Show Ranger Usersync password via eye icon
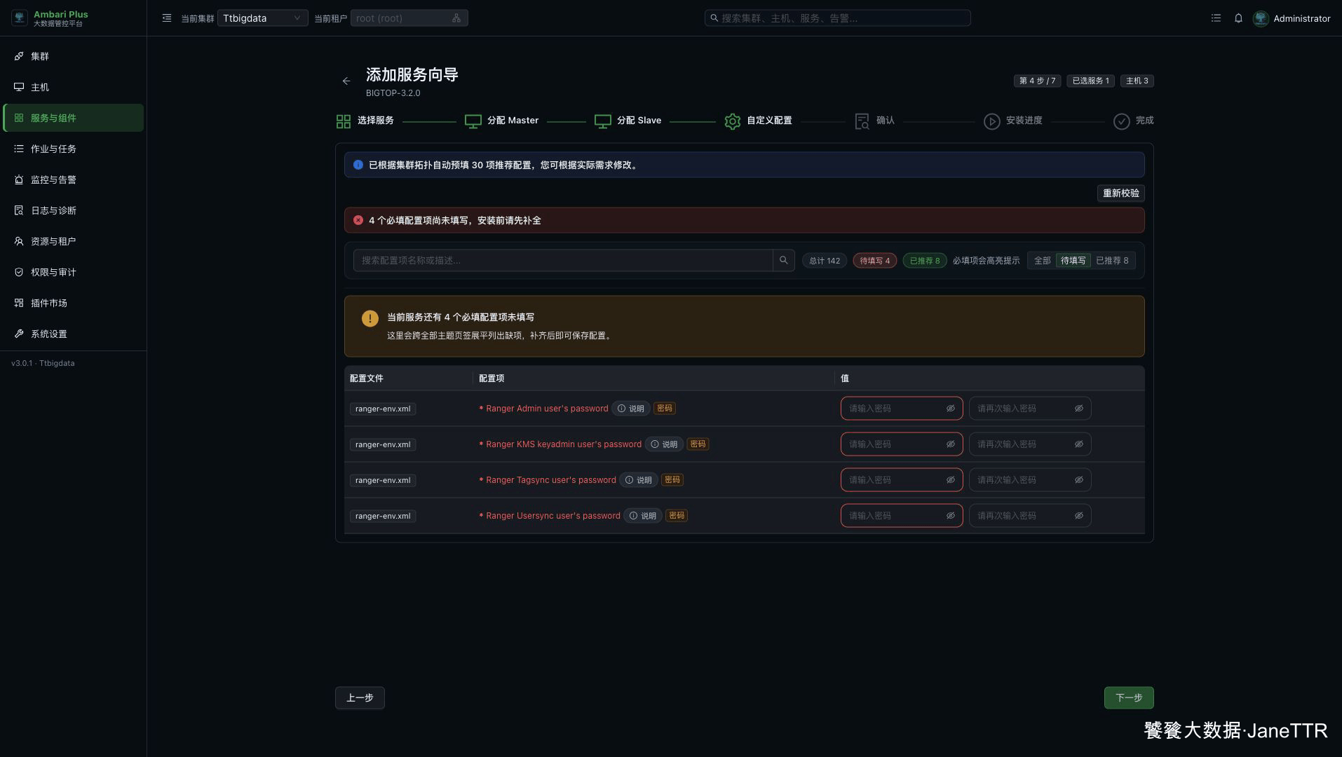Viewport: 1342px width, 757px height. [x=951, y=516]
